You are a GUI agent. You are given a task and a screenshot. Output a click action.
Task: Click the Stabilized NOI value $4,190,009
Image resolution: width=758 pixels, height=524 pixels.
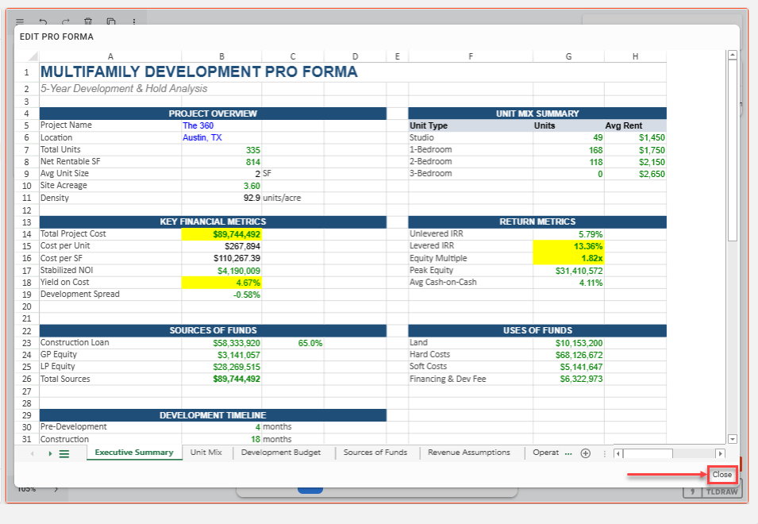click(x=221, y=271)
